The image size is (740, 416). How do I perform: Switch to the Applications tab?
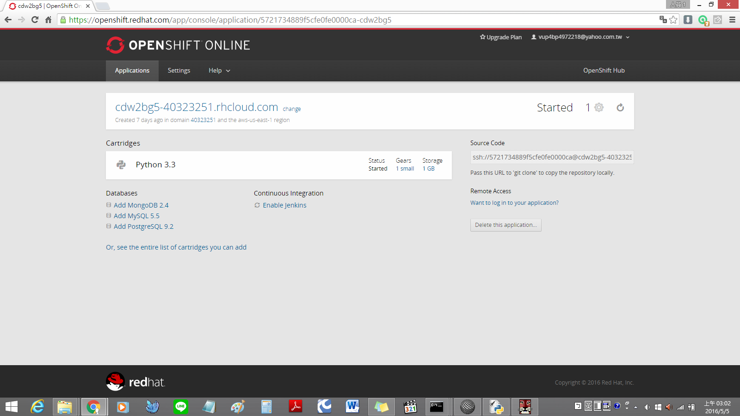tap(132, 70)
